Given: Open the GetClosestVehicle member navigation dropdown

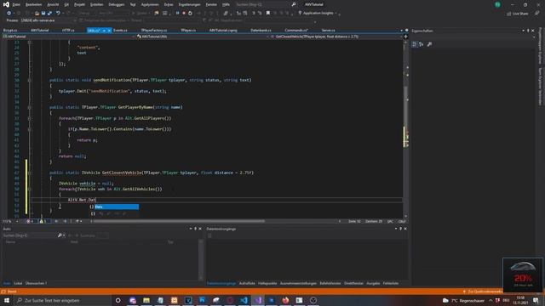Looking at the screenshot, I should [336, 37].
